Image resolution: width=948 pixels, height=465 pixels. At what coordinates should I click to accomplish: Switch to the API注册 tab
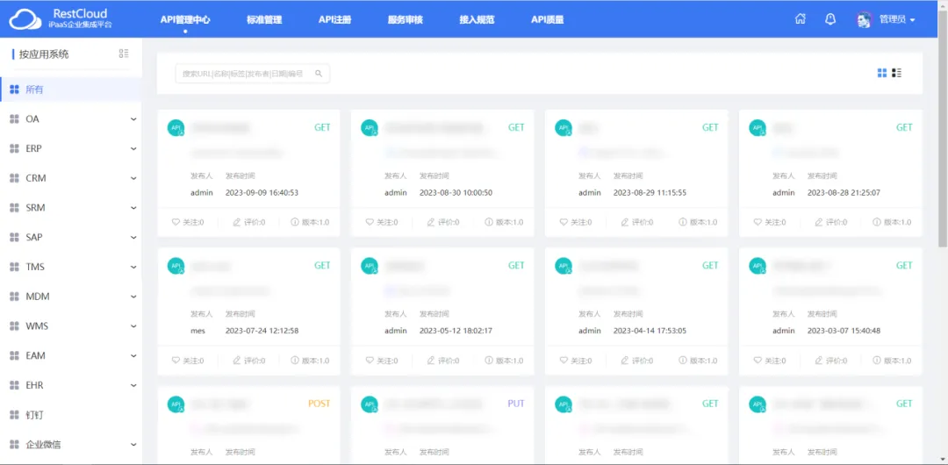335,19
